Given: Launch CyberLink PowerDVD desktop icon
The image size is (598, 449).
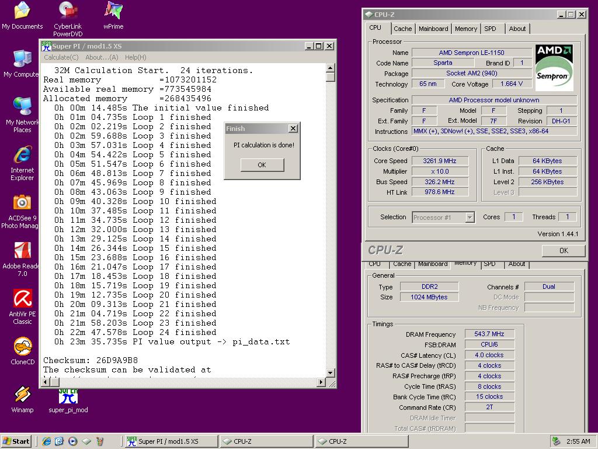Looking at the screenshot, I should (68, 18).
